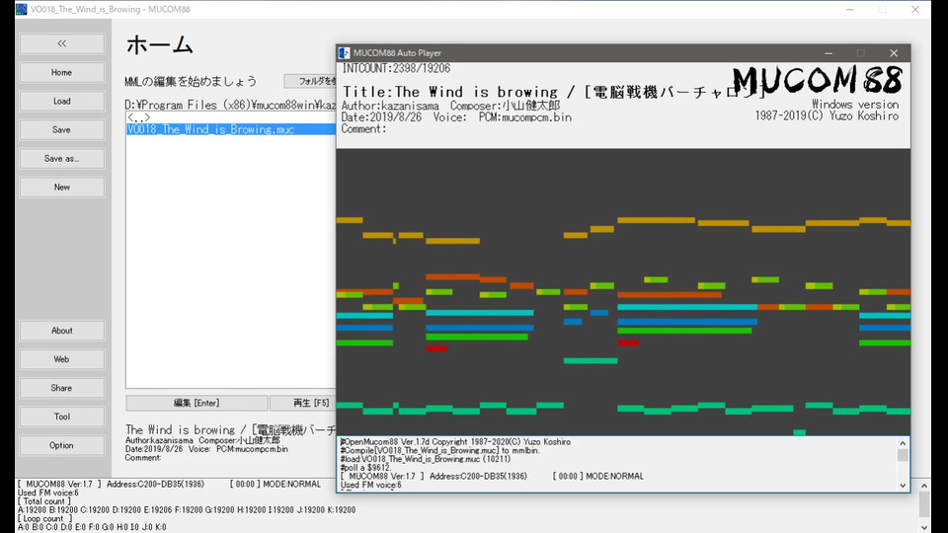Click the フォルダ folder button
948x533 pixels.
(310, 81)
